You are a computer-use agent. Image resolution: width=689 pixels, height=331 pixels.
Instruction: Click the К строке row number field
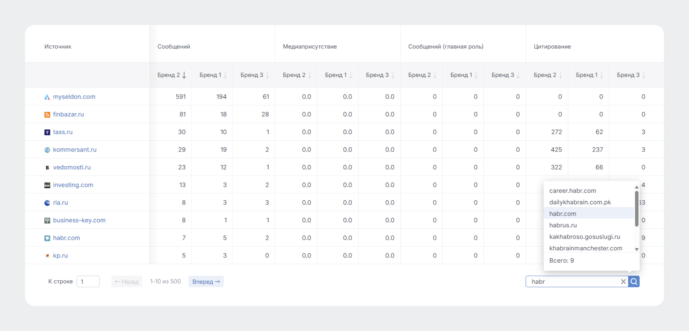pyautogui.click(x=88, y=282)
